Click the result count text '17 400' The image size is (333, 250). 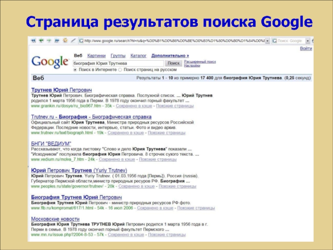point(206,78)
